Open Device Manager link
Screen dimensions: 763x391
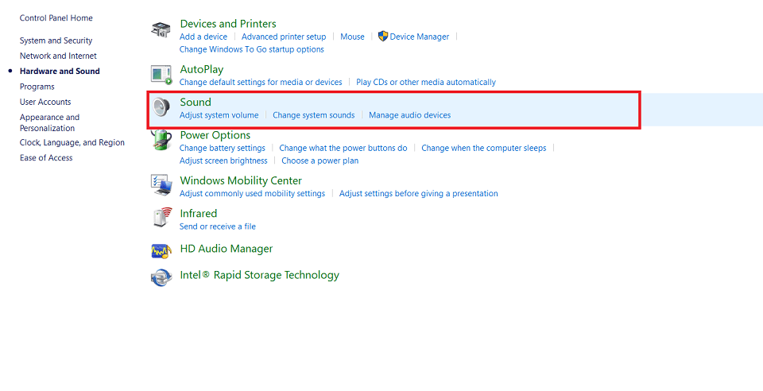(420, 37)
